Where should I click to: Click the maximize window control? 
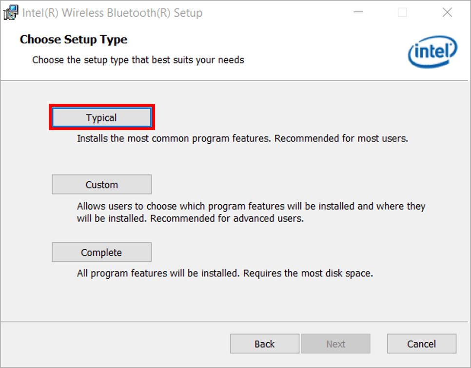click(402, 12)
